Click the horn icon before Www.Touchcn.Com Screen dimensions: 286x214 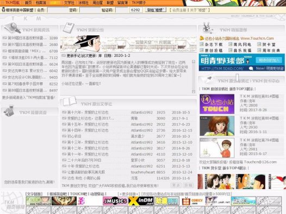tap(202, 38)
